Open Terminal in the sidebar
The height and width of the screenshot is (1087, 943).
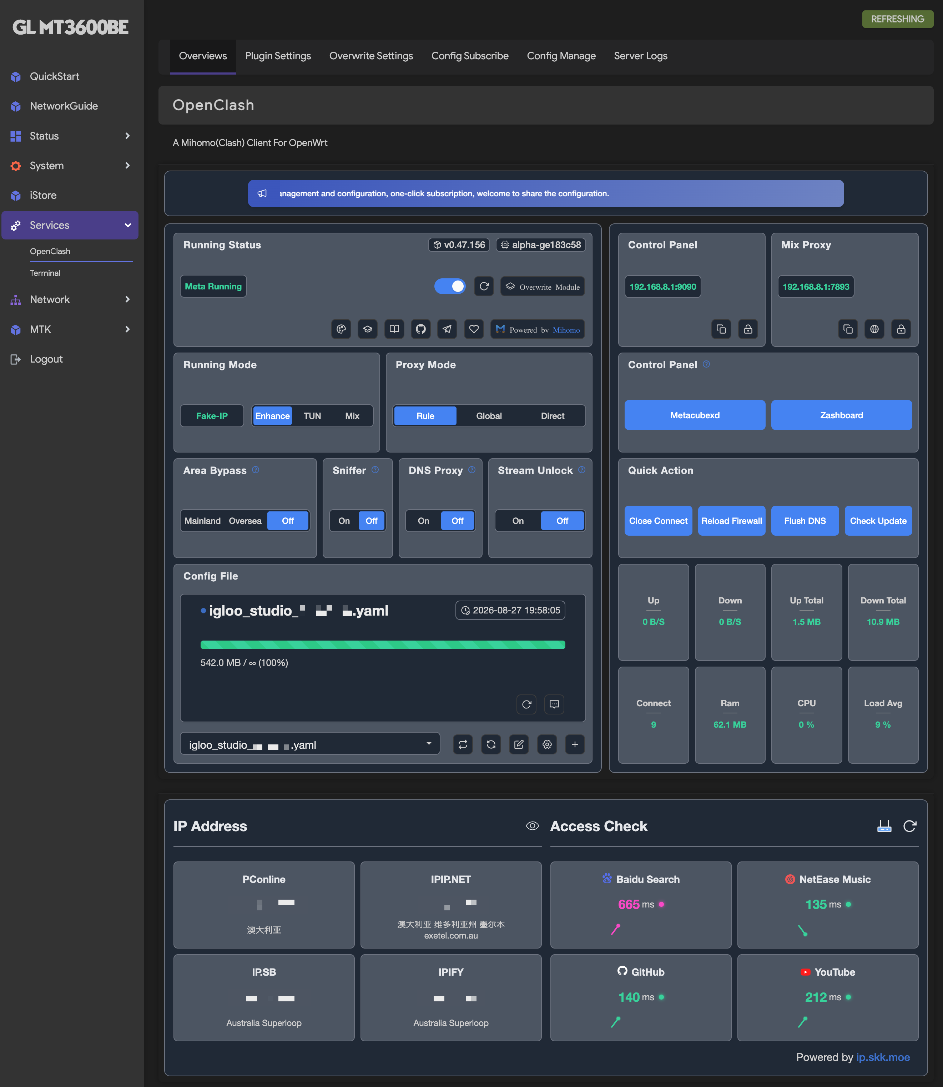pos(45,273)
